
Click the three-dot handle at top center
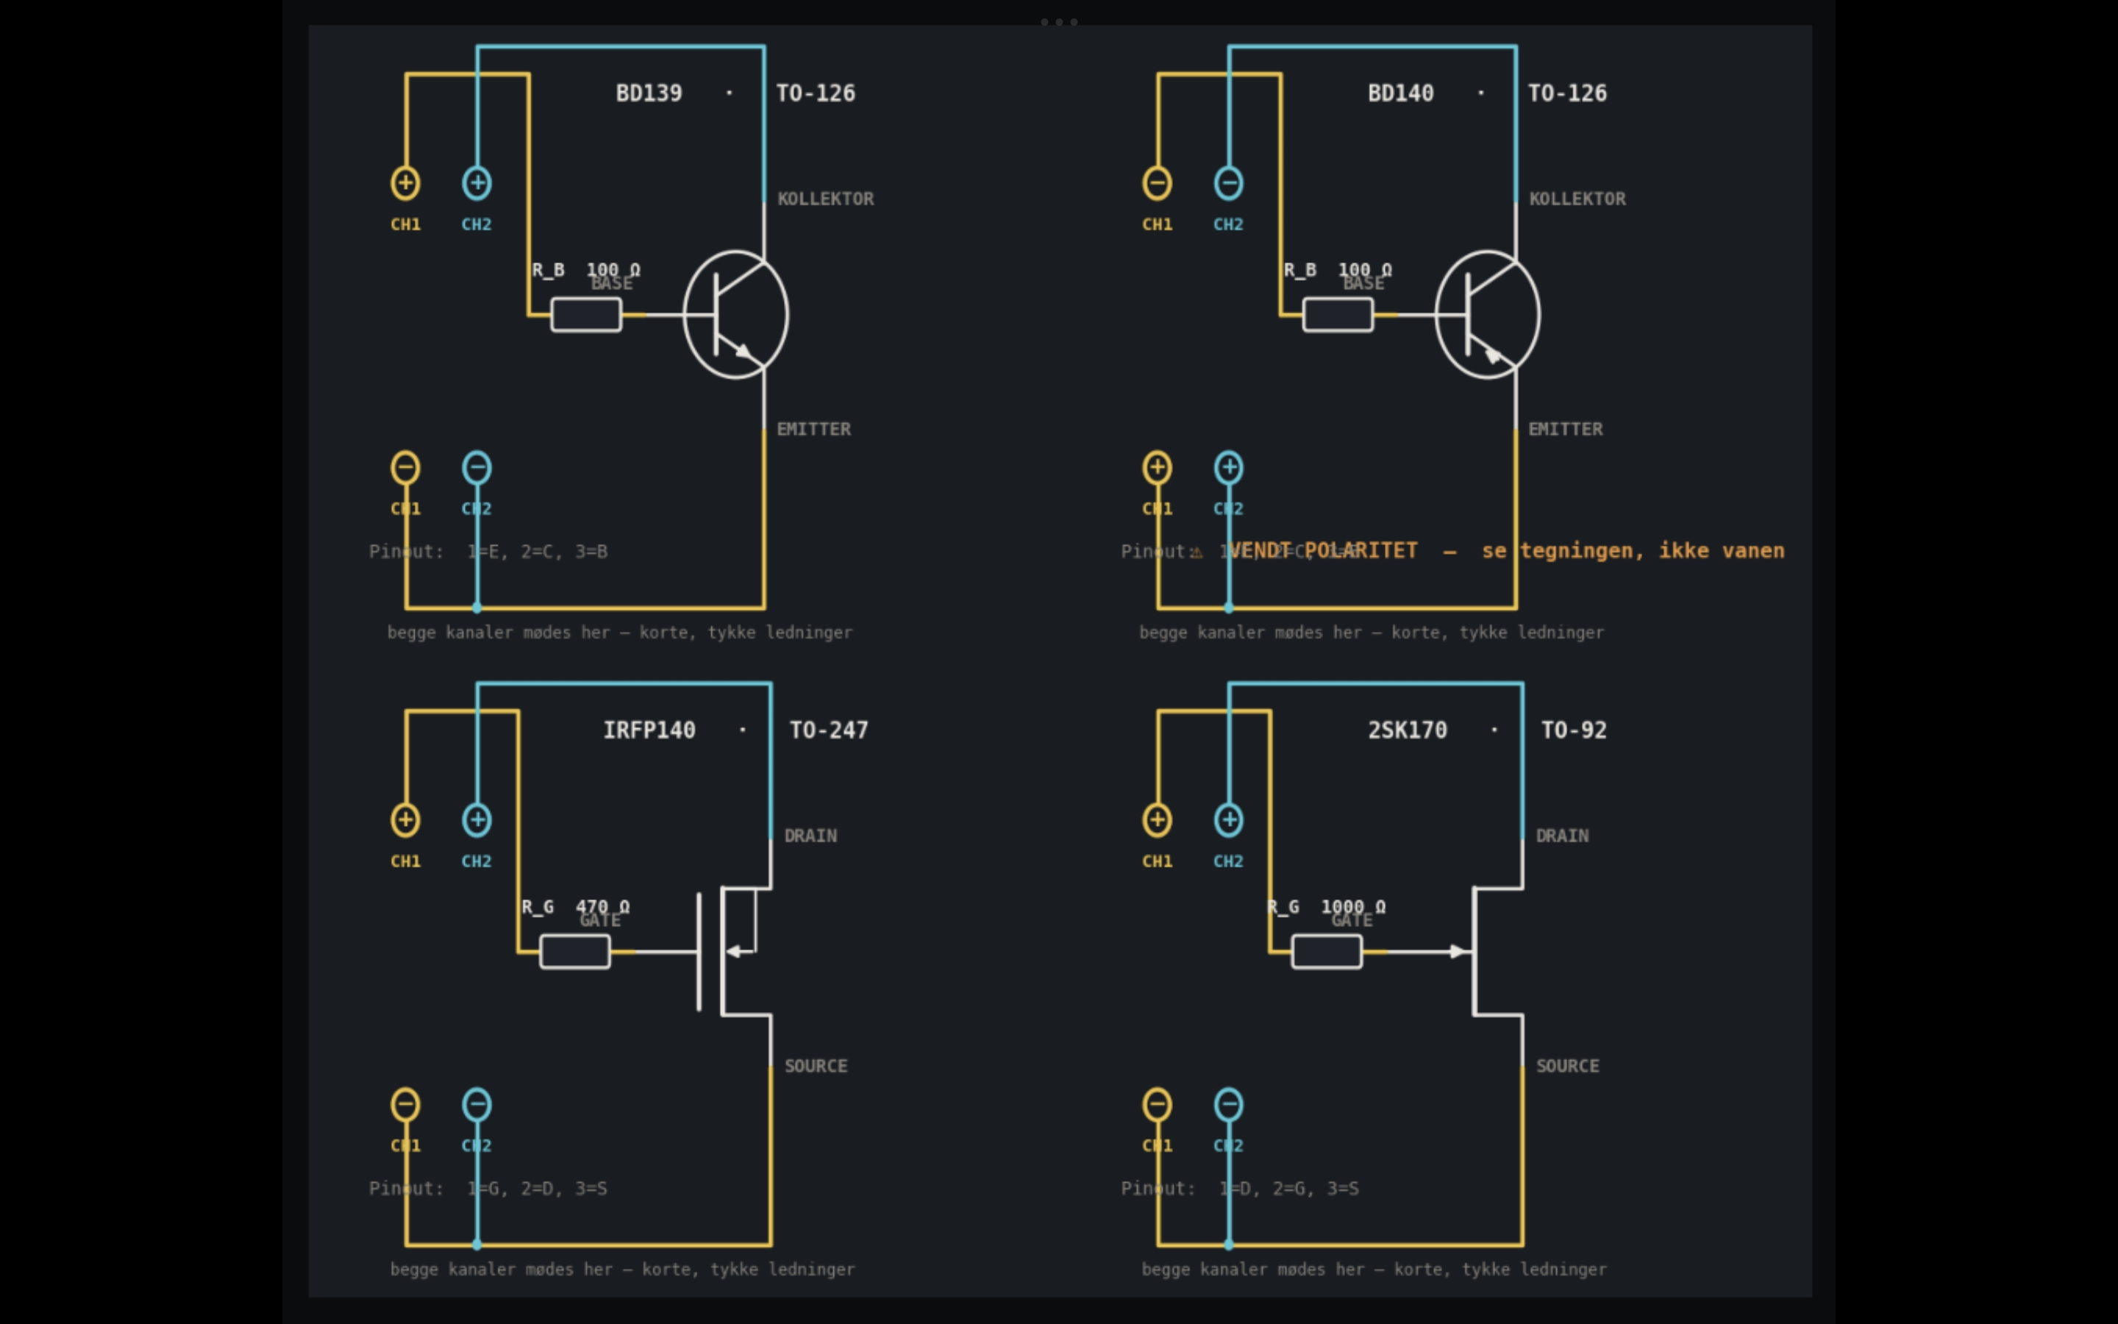click(x=1059, y=22)
